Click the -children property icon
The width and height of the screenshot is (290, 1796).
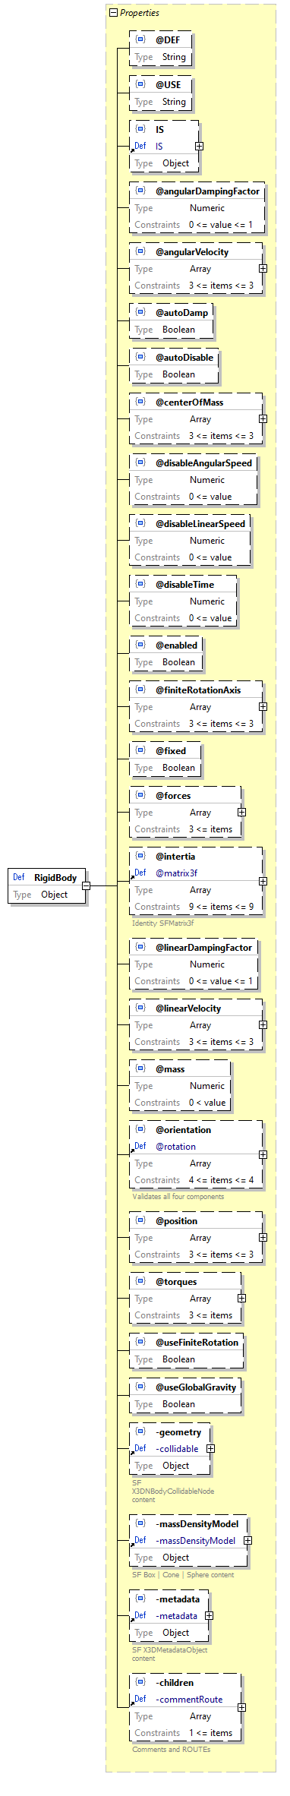[x=140, y=1682]
